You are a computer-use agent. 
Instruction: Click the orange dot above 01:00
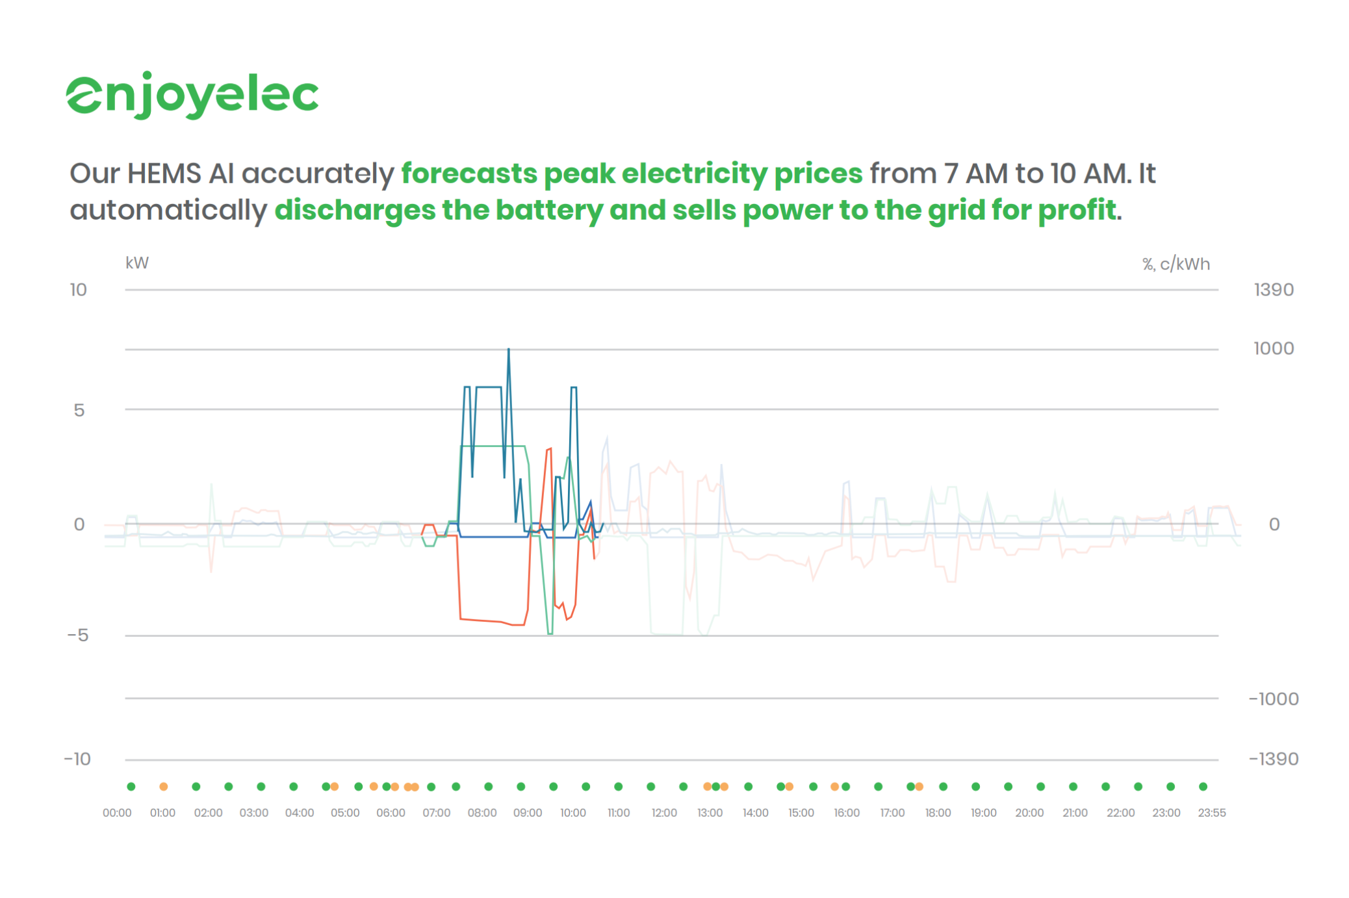[x=164, y=786]
